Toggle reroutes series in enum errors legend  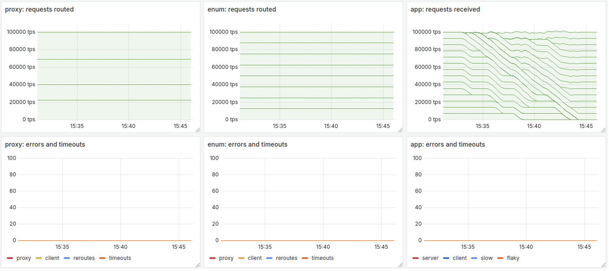pyautogui.click(x=286, y=258)
